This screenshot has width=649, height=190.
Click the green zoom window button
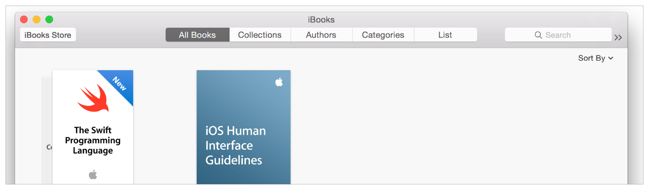point(49,20)
